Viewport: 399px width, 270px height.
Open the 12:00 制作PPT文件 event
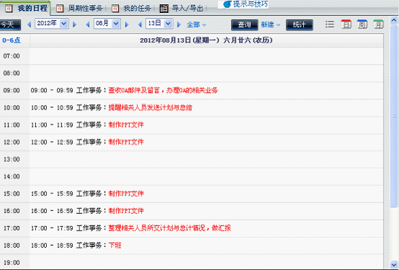pyautogui.click(x=126, y=142)
